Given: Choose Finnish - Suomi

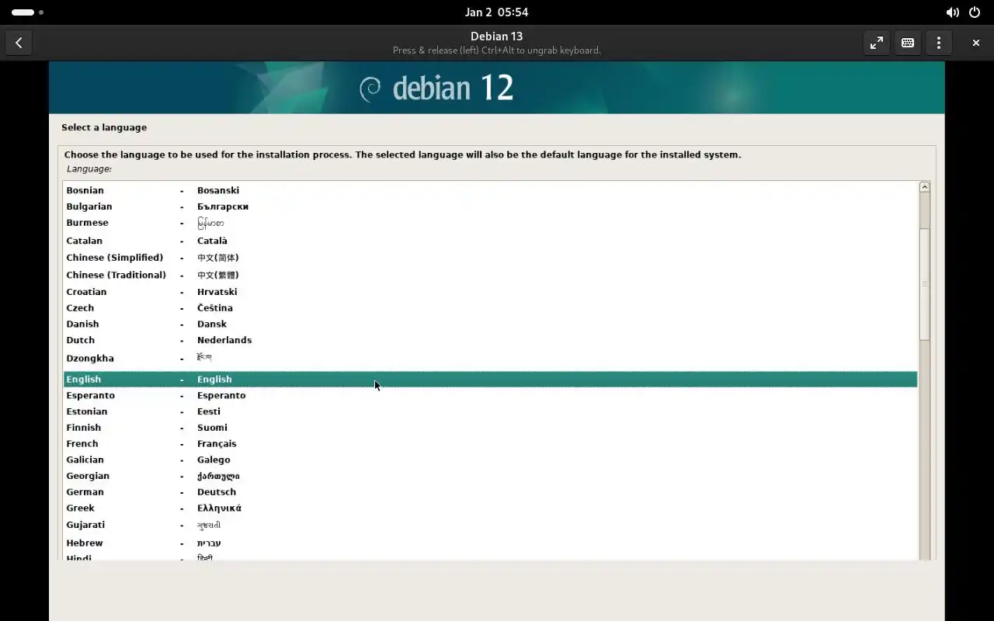Looking at the screenshot, I should pos(490,428).
